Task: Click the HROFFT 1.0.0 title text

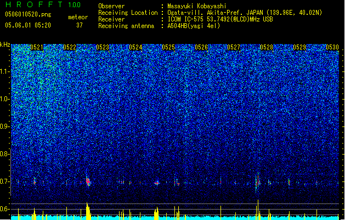Action: pos(43,4)
